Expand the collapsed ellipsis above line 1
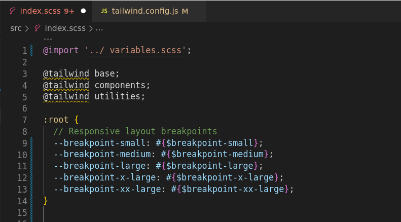 (x=48, y=39)
